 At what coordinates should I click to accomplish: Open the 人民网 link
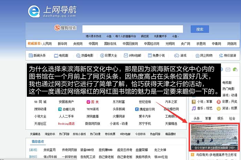pyautogui.click(x=47, y=44)
